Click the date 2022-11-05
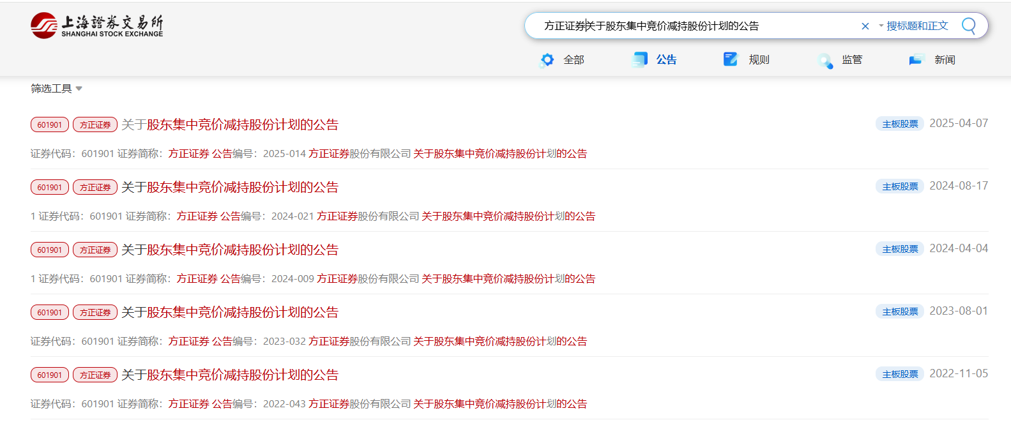 [x=959, y=373]
